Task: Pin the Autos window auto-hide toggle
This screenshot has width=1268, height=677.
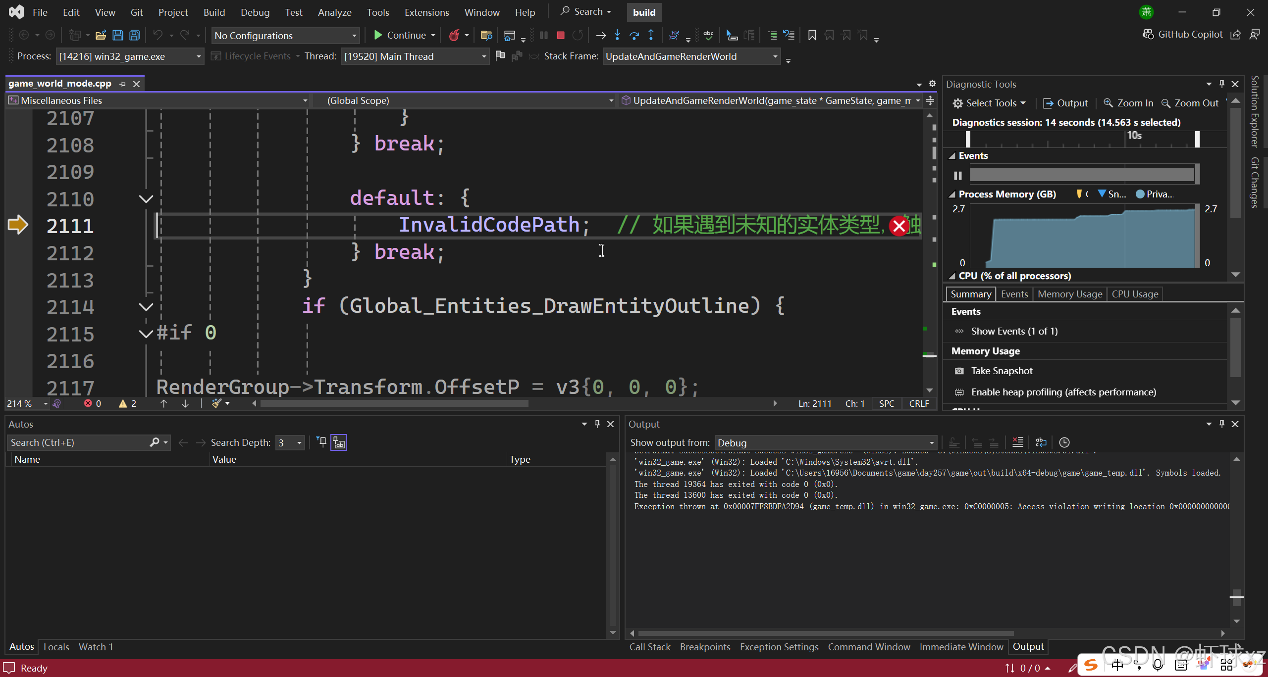Action: click(597, 424)
